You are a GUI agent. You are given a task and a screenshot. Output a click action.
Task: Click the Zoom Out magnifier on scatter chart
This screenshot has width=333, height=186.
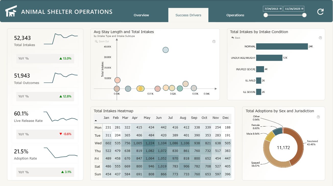pos(96,41)
